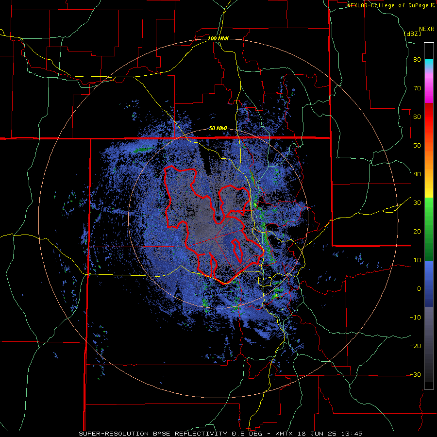The height and width of the screenshot is (437, 437).
Task: Click the 100 NMI range ring label
Action: tap(218, 38)
